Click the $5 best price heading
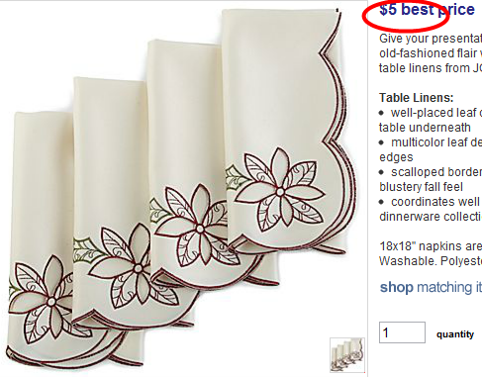 (427, 10)
